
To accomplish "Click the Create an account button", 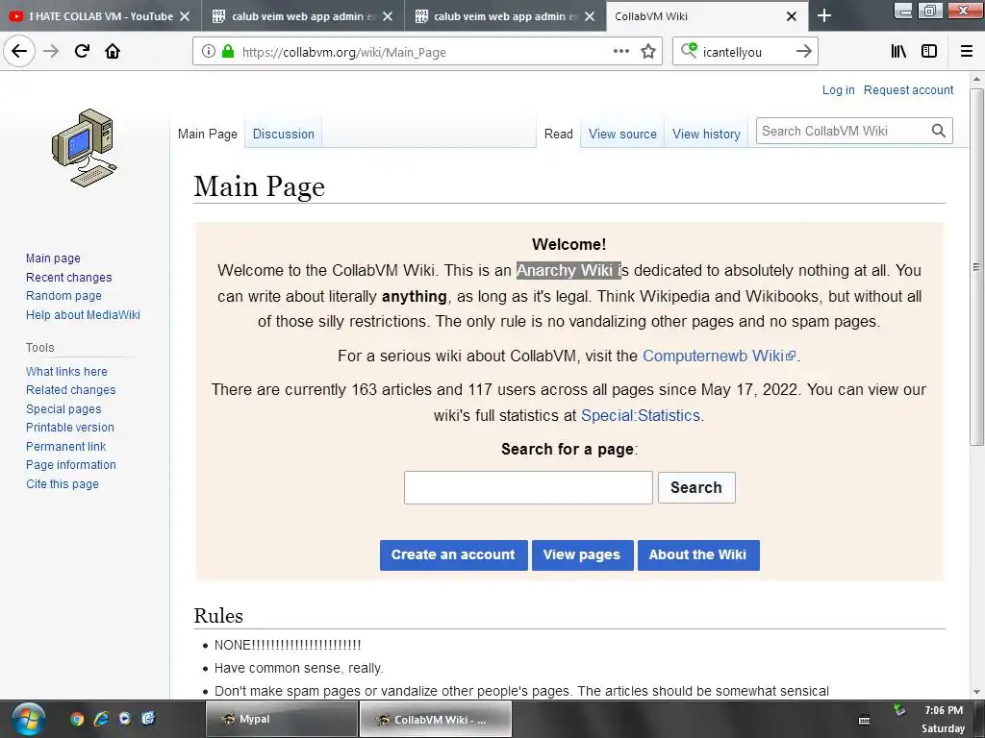I will click(454, 554).
